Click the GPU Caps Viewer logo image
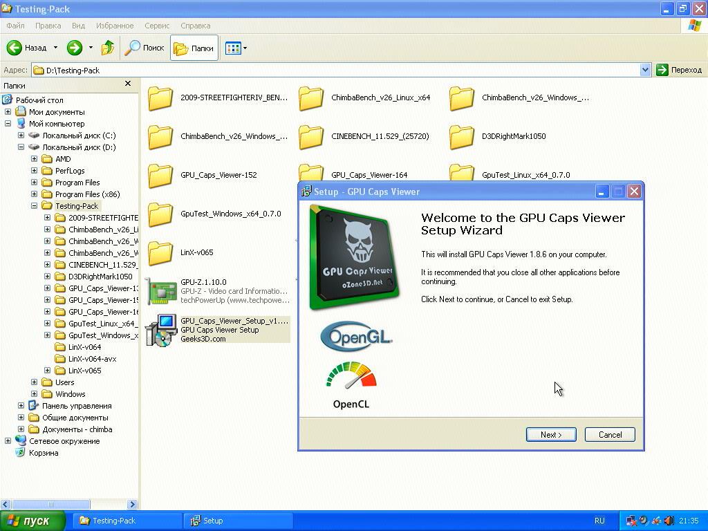The height and width of the screenshot is (531, 708). pyautogui.click(x=355, y=257)
